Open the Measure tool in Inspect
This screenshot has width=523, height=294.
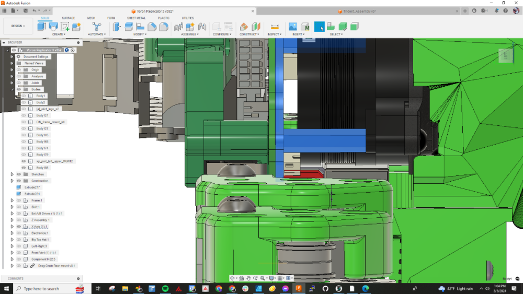(x=275, y=27)
